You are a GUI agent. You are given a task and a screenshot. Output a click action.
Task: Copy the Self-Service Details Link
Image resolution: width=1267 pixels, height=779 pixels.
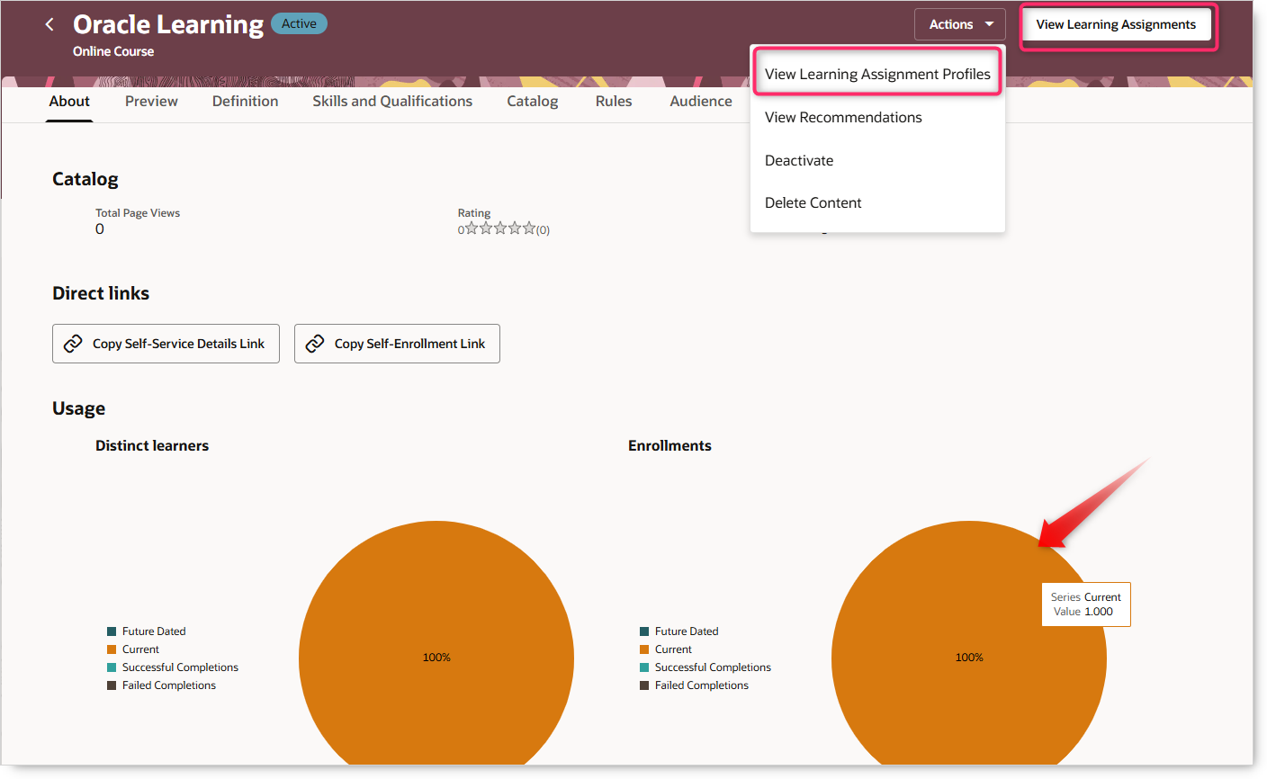click(x=166, y=344)
